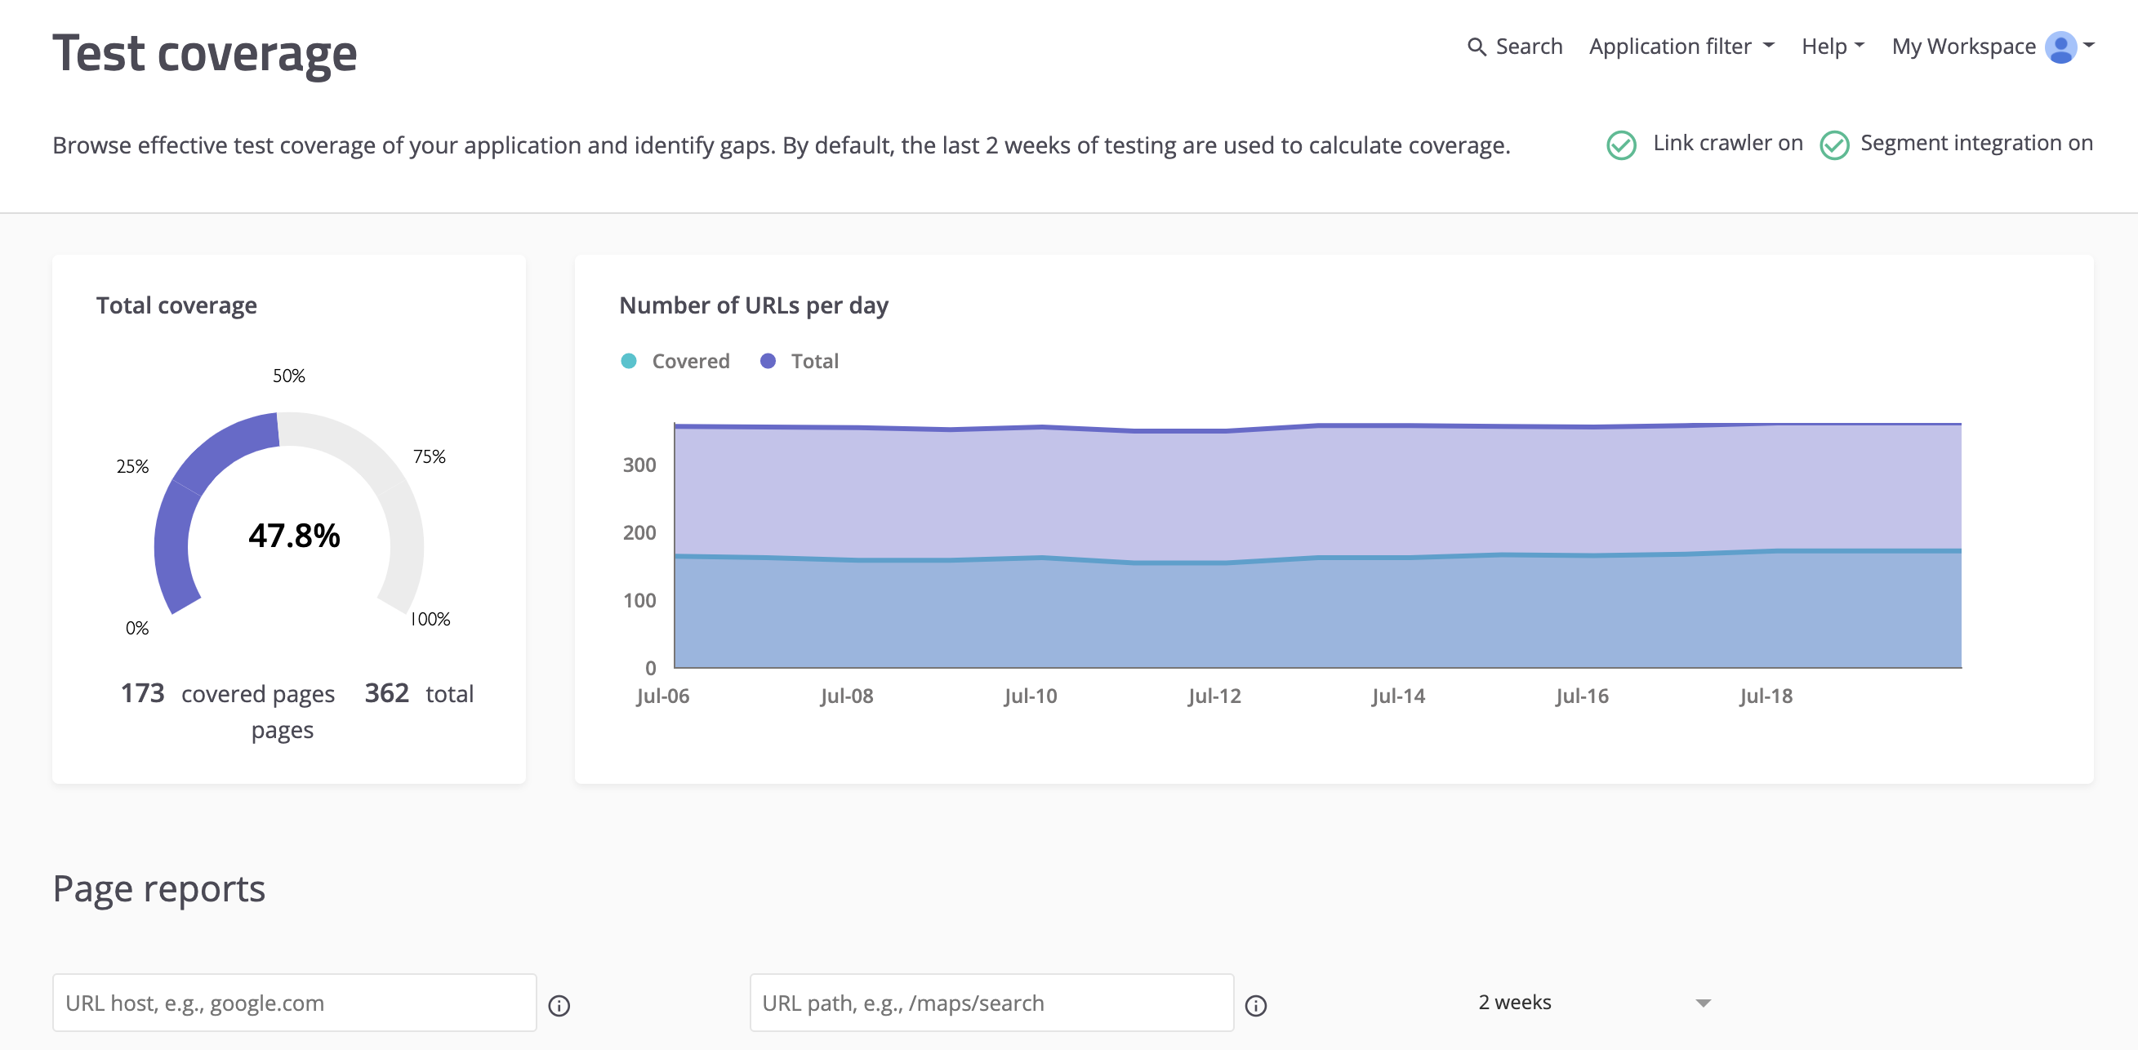
Task: Click the purple Total legend dot
Action: point(768,360)
